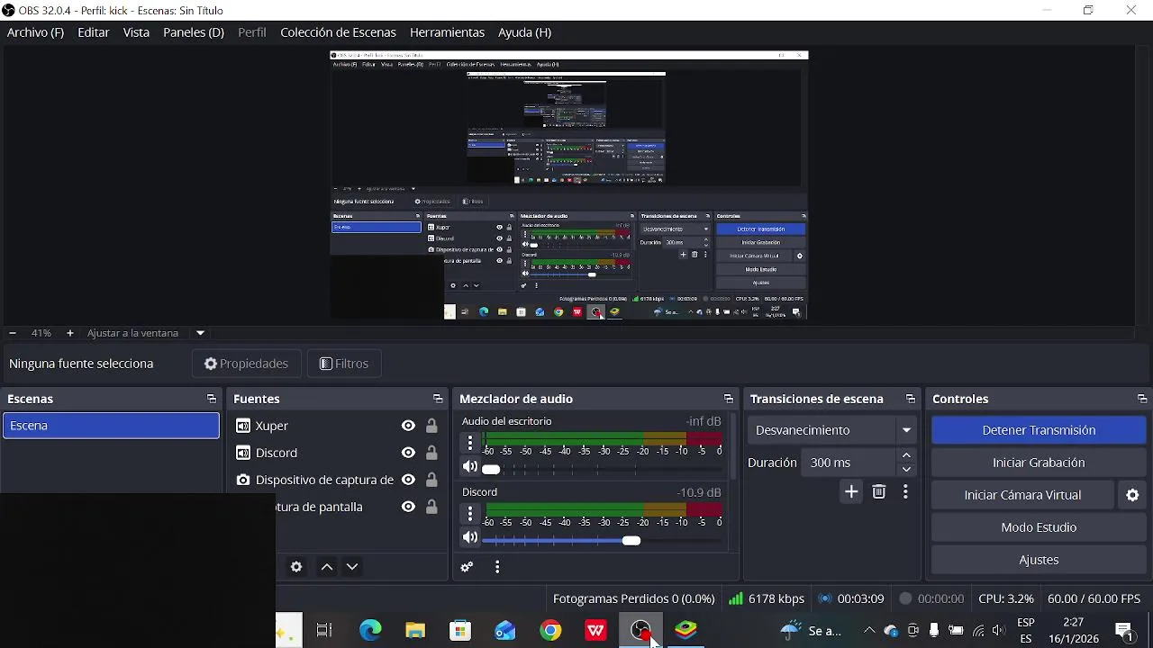Zoom in the preview with plus button
The width and height of the screenshot is (1153, 648).
click(x=69, y=333)
